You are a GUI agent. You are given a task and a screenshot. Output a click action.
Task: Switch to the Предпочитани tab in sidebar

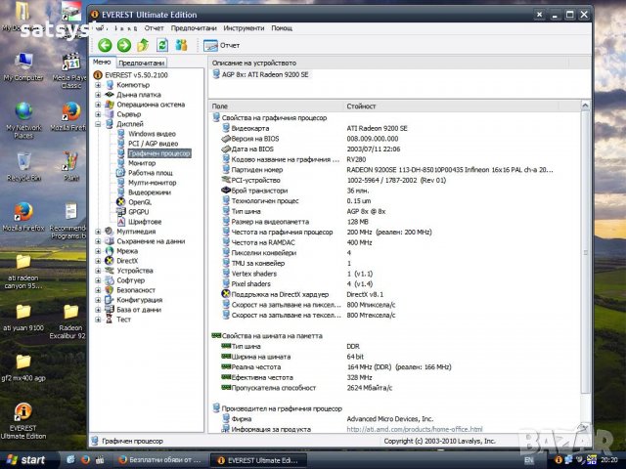[141, 63]
